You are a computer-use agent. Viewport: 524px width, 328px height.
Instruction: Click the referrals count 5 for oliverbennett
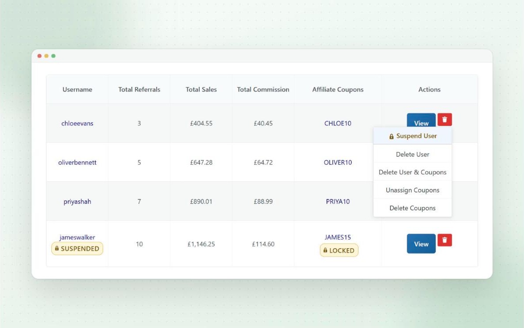coord(139,162)
